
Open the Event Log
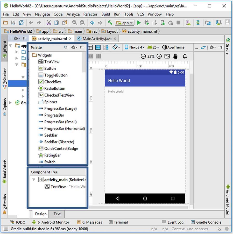pos(173,222)
